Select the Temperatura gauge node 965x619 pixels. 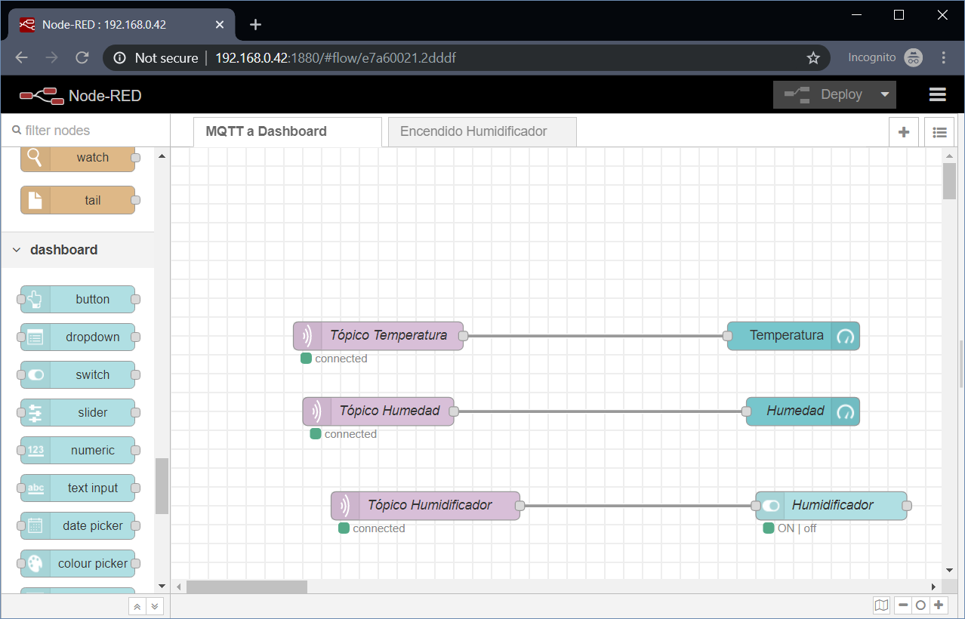(794, 336)
